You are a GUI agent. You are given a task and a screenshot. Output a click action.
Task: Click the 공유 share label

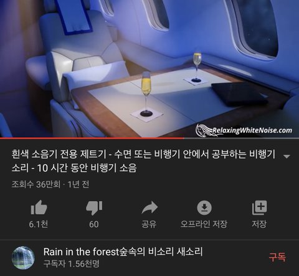(149, 224)
